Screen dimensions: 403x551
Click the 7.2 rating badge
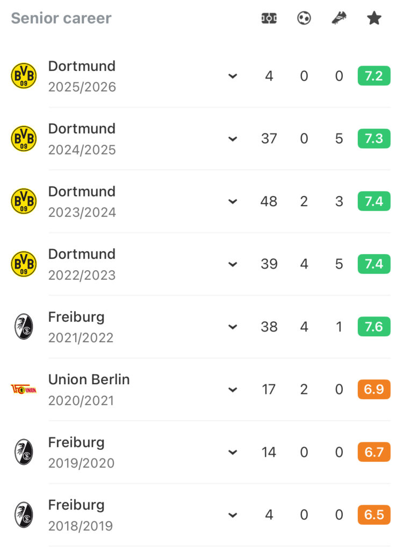click(x=374, y=76)
